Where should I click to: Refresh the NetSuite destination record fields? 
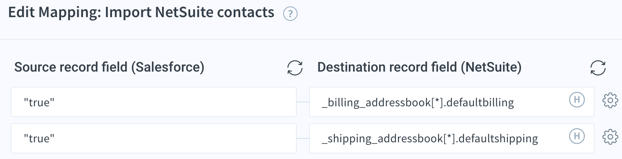[x=598, y=68]
